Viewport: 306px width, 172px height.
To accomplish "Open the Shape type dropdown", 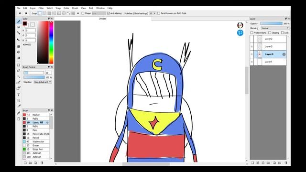I will (98, 13).
